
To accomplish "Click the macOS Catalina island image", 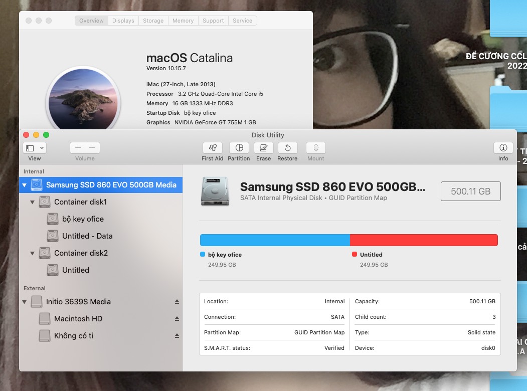I will coord(83,99).
